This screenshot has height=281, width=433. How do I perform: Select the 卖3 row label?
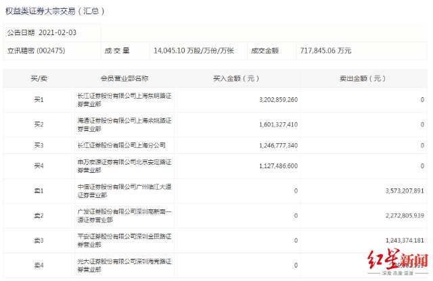tap(39, 240)
